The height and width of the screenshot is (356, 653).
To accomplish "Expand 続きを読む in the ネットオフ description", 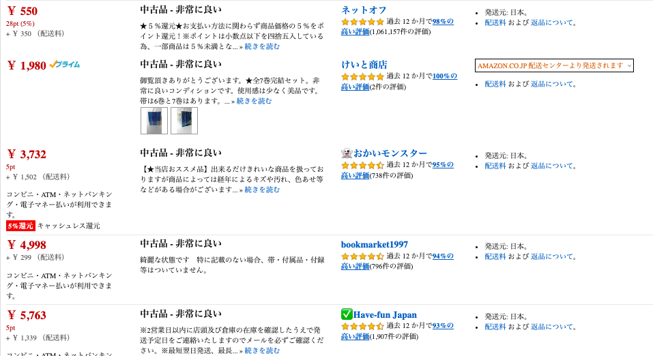I will [262, 46].
